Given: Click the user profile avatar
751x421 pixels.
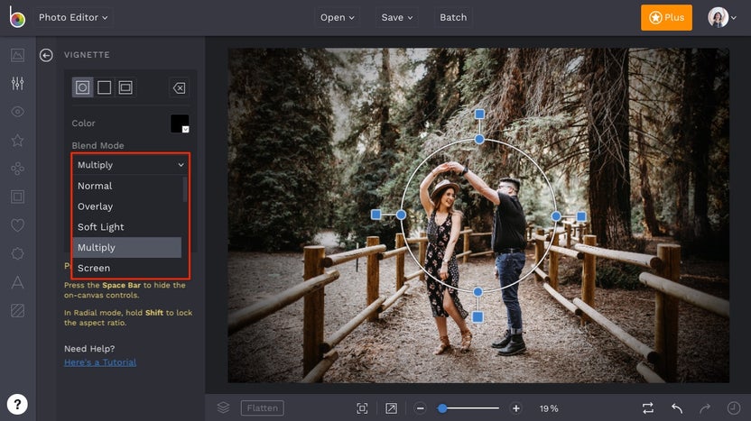Looking at the screenshot, I should point(719,17).
